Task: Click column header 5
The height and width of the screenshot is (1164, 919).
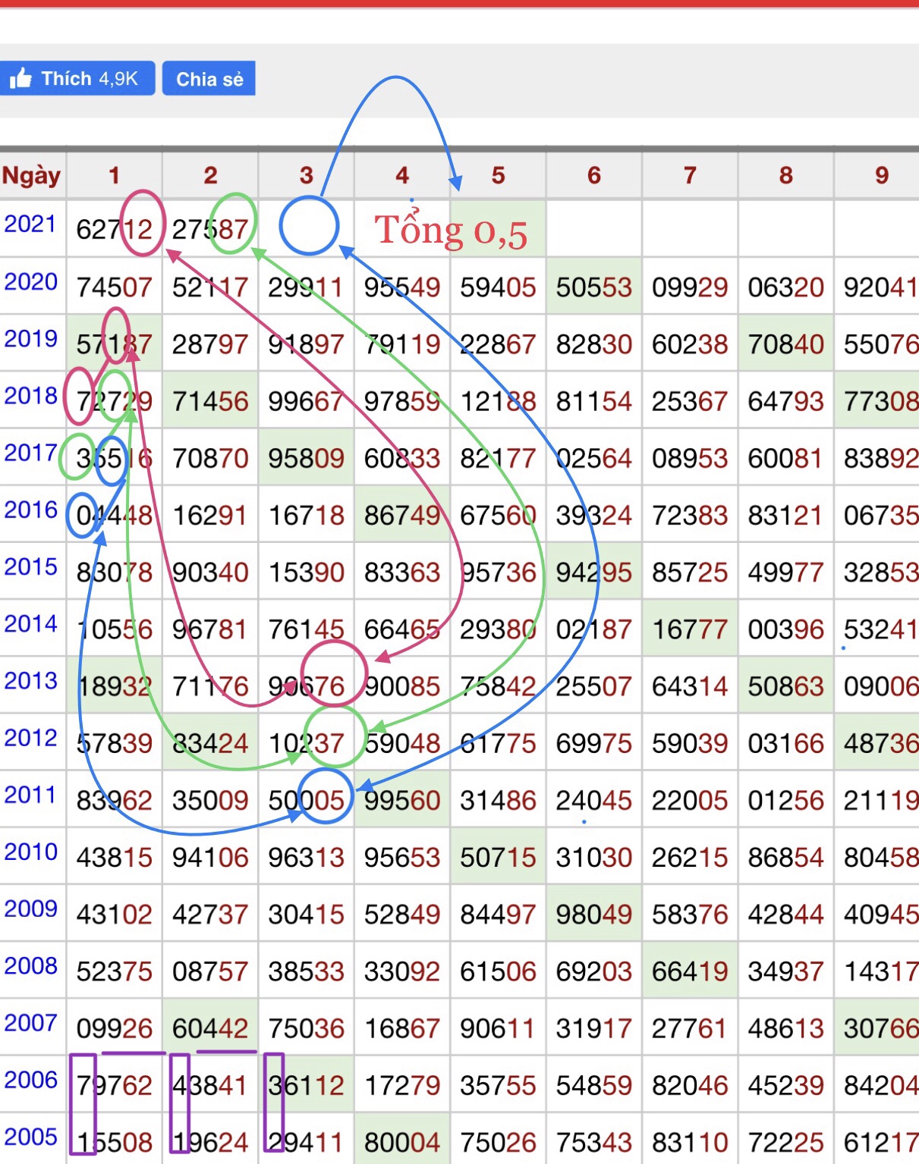Action: 498,176
